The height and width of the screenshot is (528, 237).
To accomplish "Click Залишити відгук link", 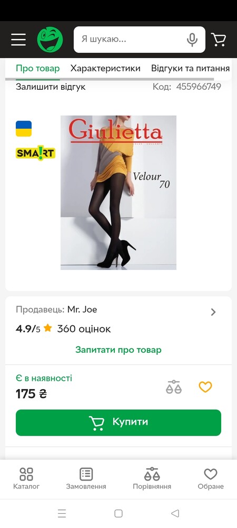I will point(51,87).
